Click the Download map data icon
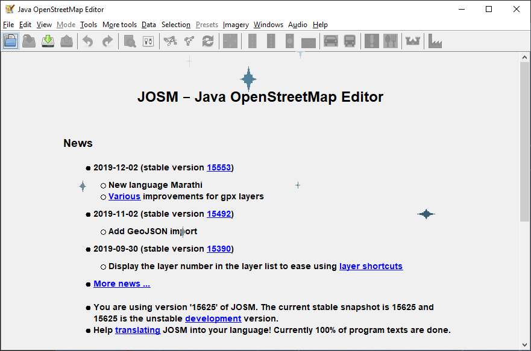 pyautogui.click(x=48, y=42)
